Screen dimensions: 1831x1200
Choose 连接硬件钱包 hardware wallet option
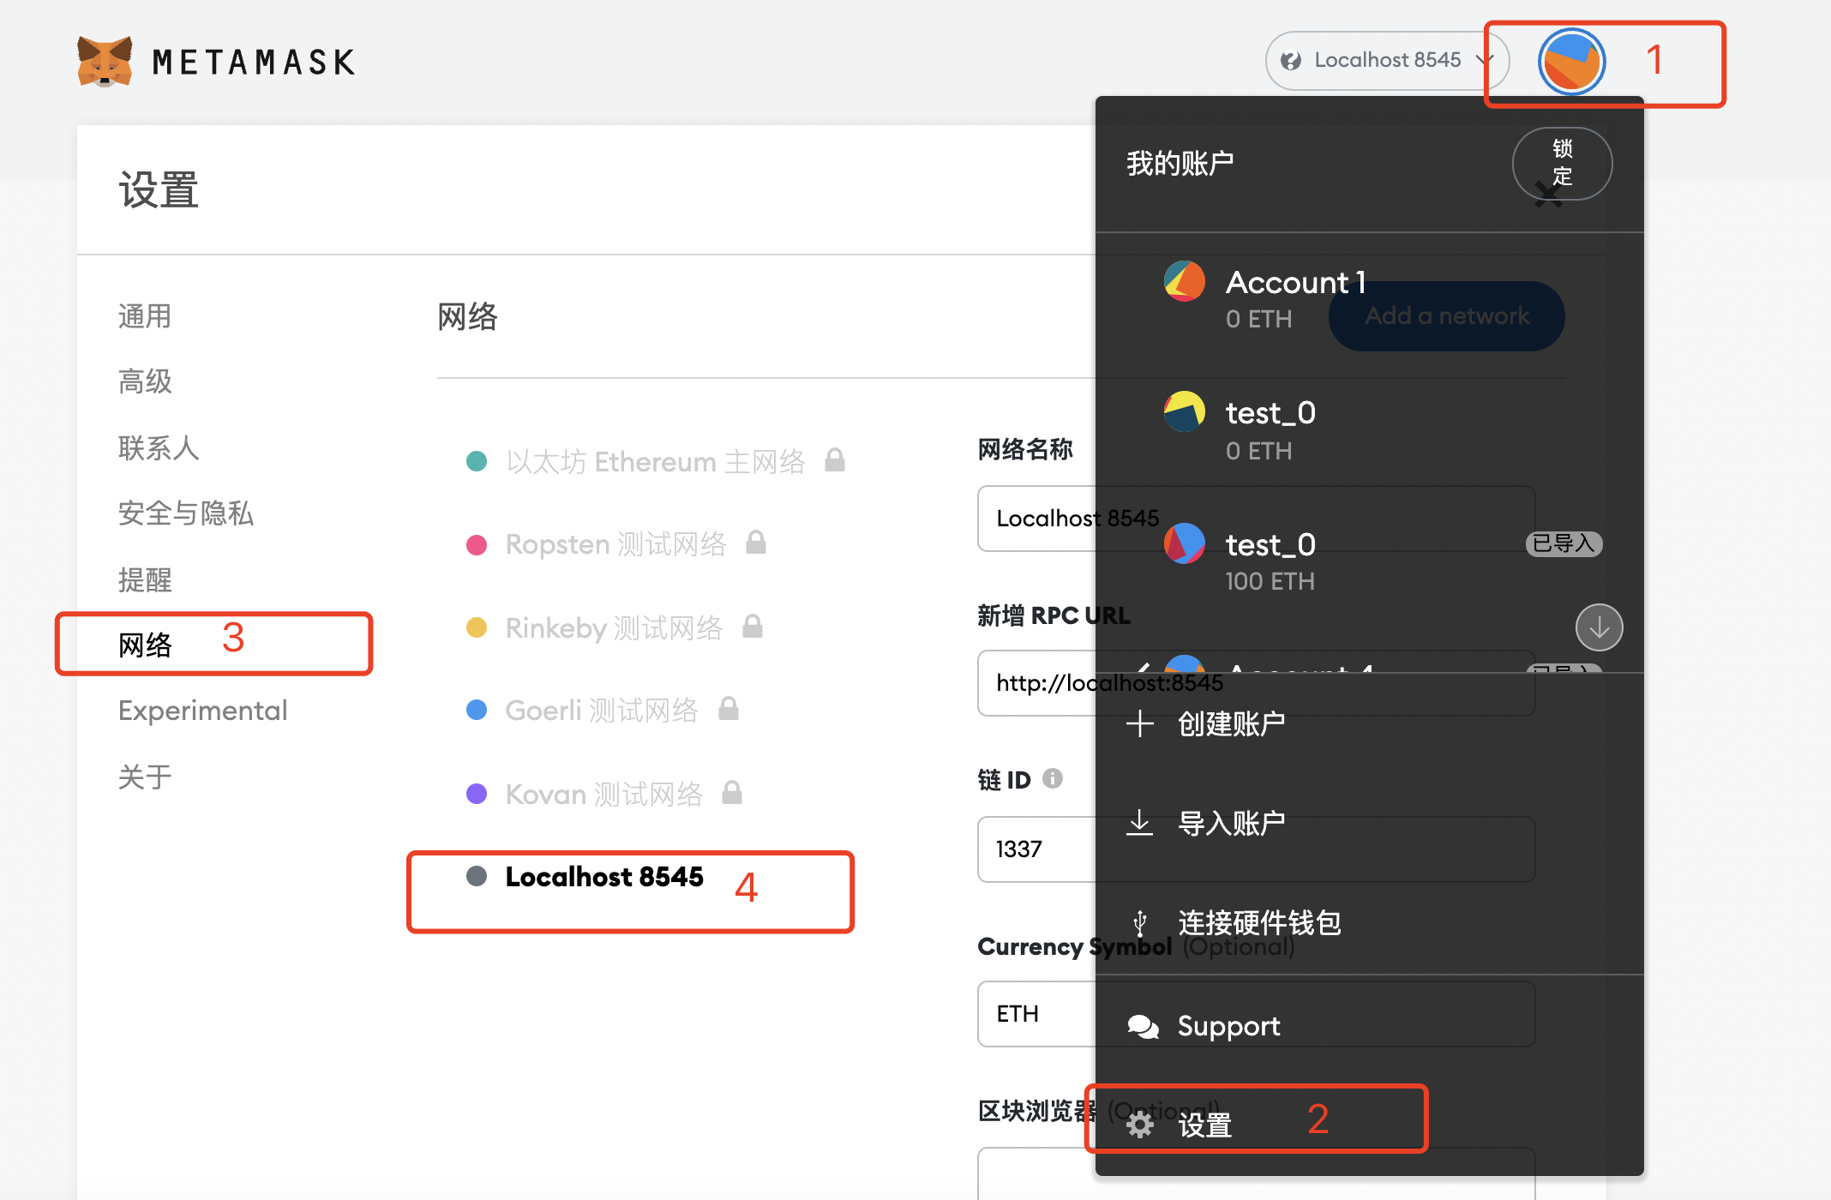[x=1369, y=923]
